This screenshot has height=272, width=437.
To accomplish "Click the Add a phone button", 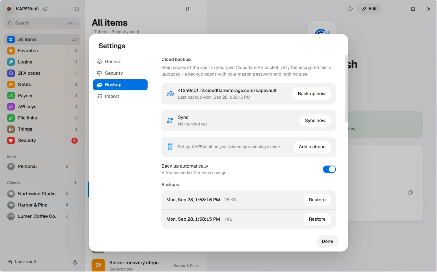I will (x=312, y=147).
